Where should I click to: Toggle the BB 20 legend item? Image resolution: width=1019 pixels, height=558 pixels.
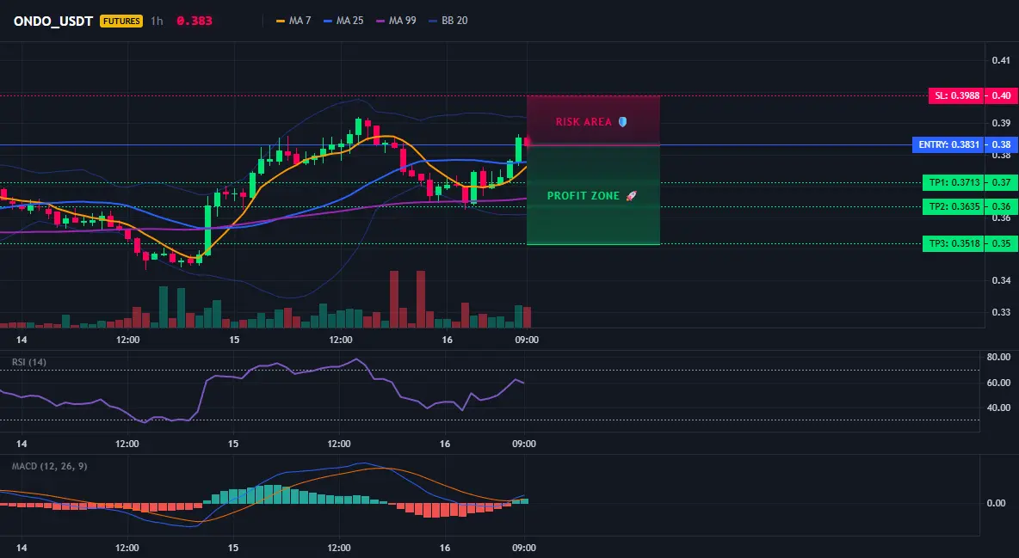tap(448, 21)
